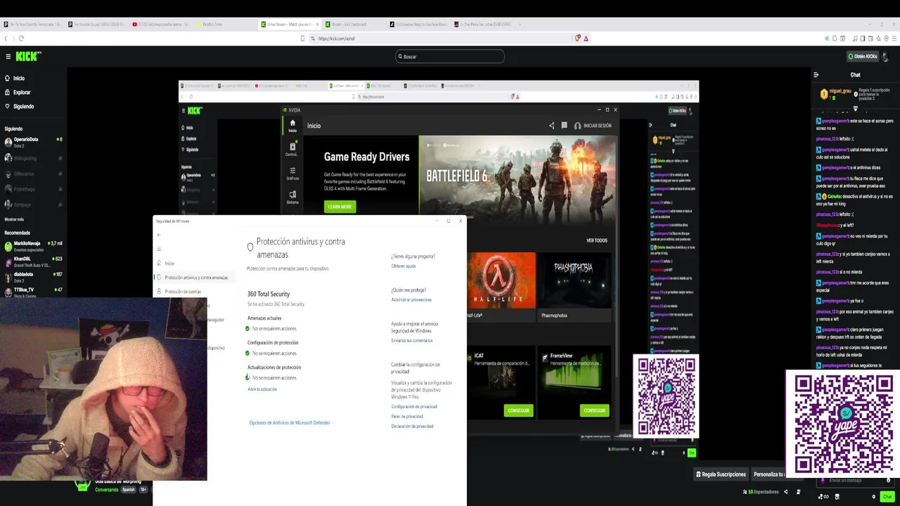Click Abrir la aplicación link
Screen dimensions: 900x506
point(262,389)
